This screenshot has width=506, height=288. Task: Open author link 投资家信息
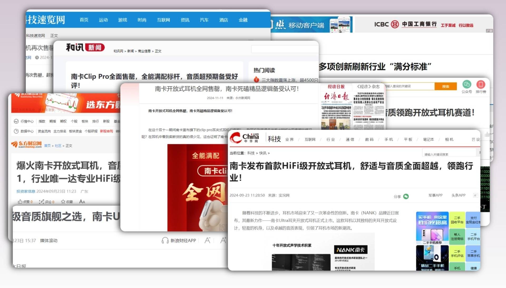point(26,191)
